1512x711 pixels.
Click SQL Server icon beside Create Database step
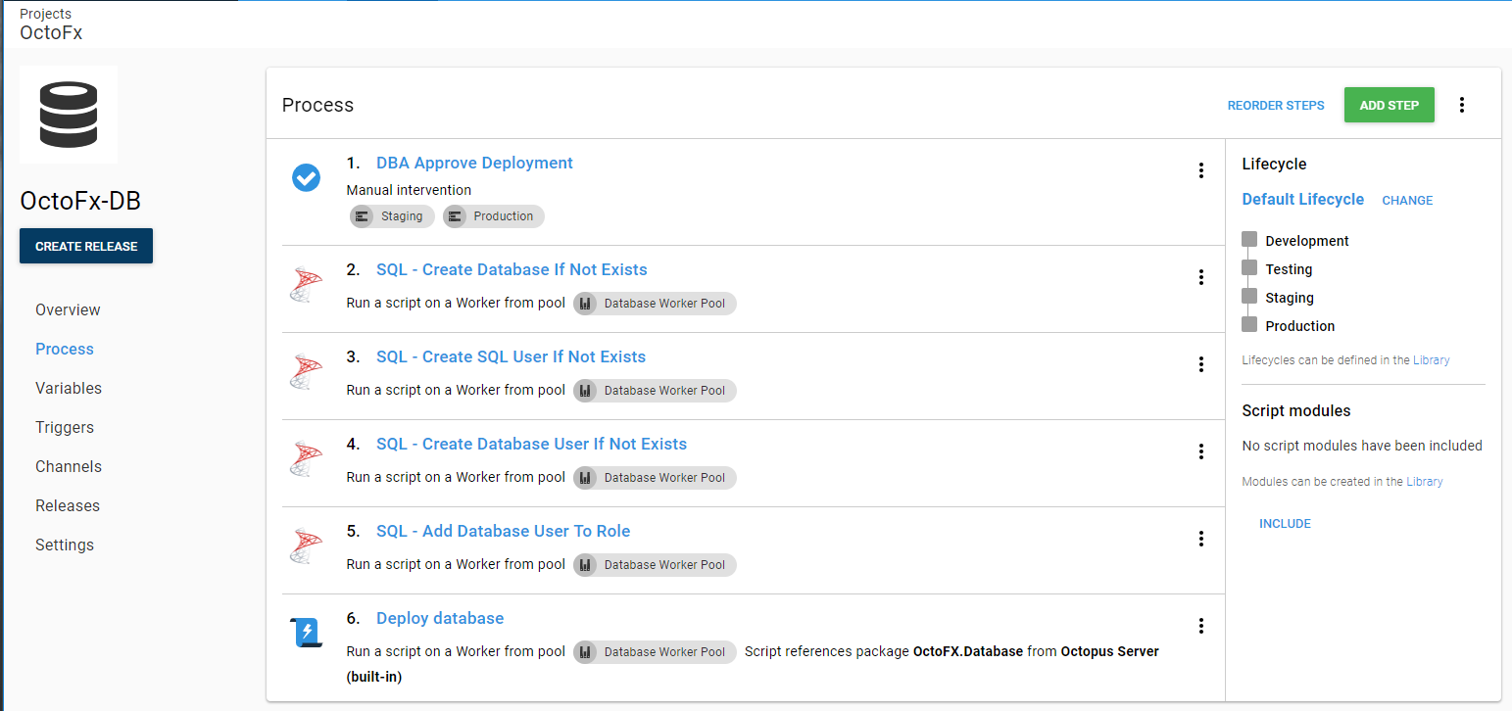click(x=306, y=285)
